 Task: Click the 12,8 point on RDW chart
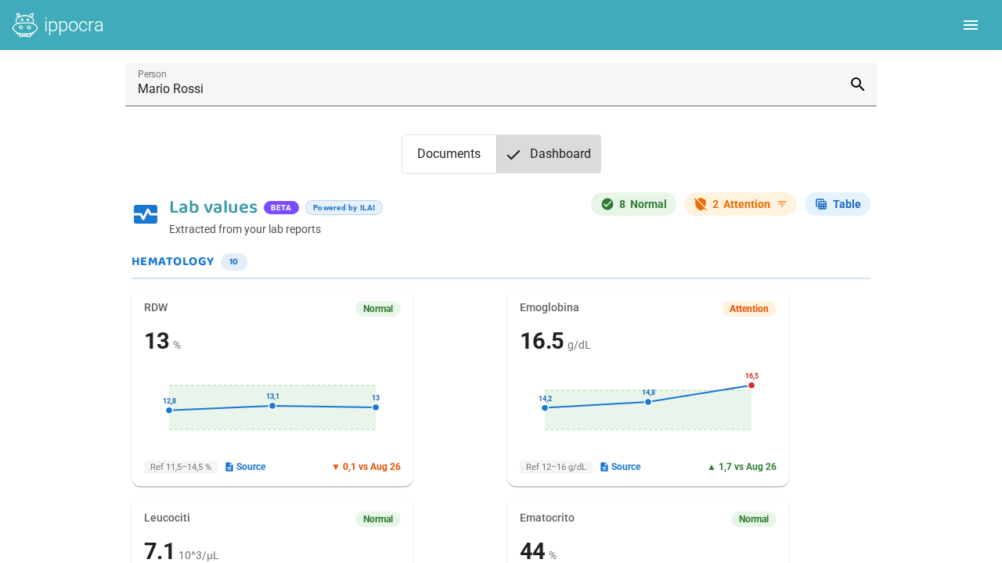tap(169, 411)
